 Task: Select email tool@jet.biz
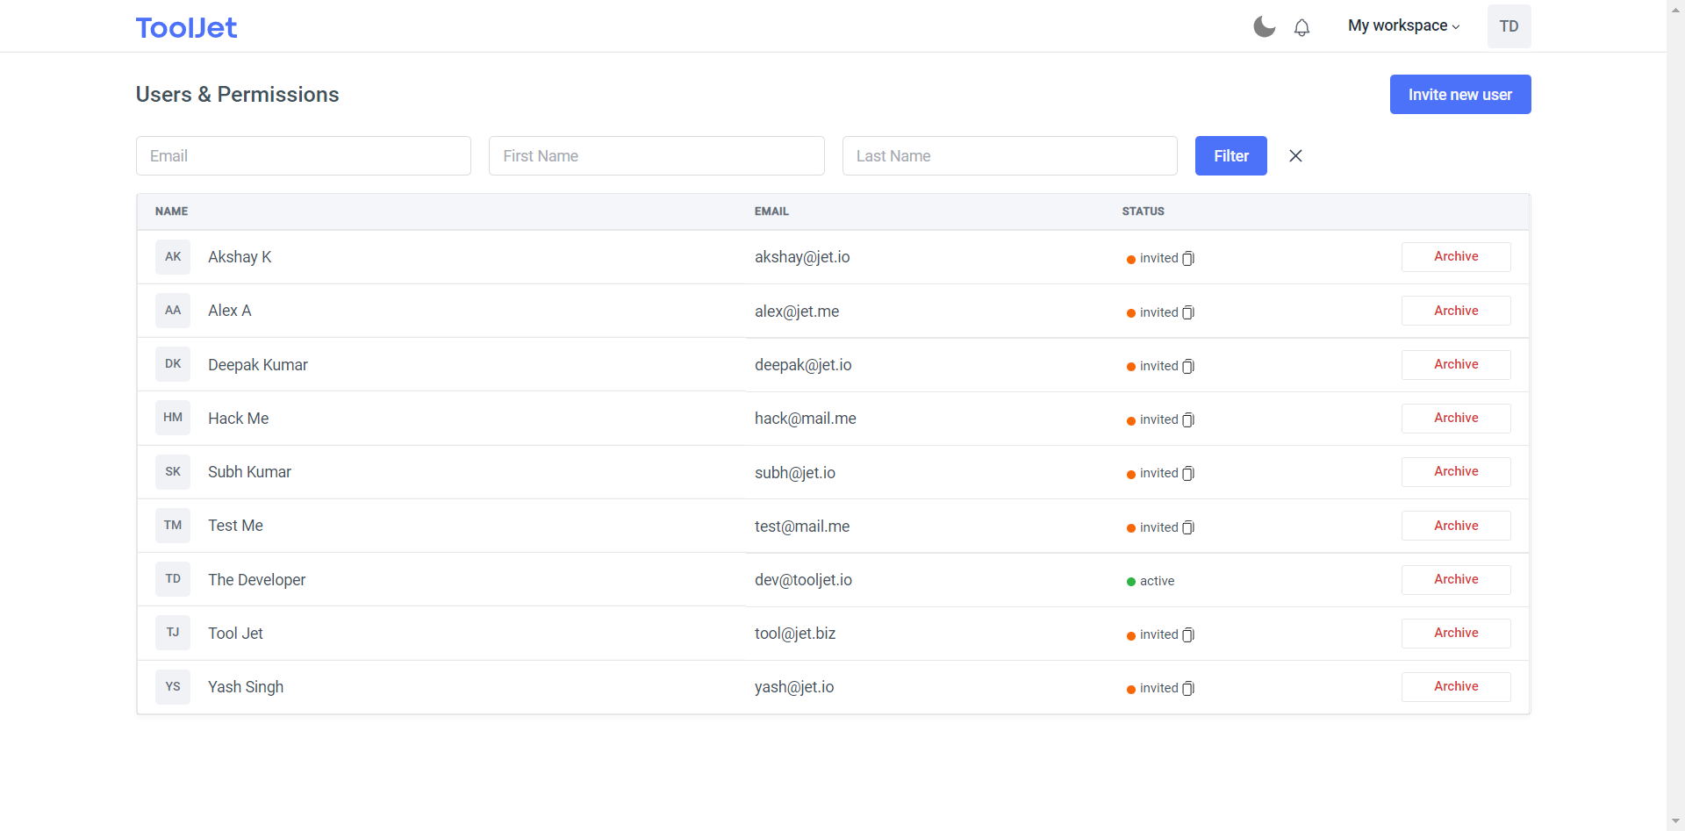[795, 634]
